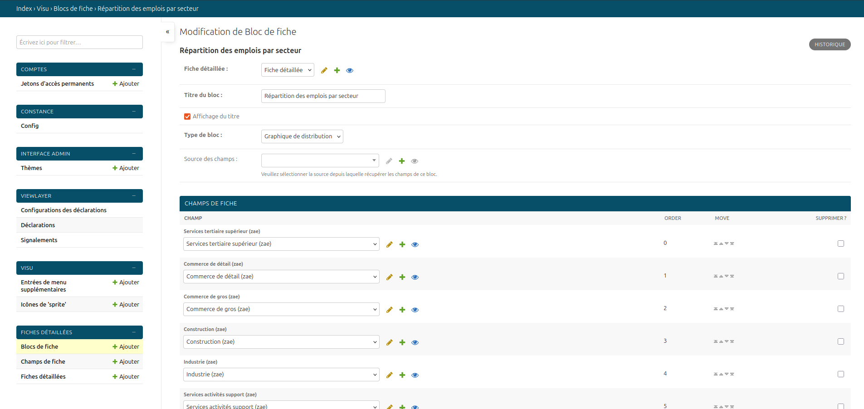View the Commerce de gros field
This screenshot has height=409, width=864.
click(415, 310)
